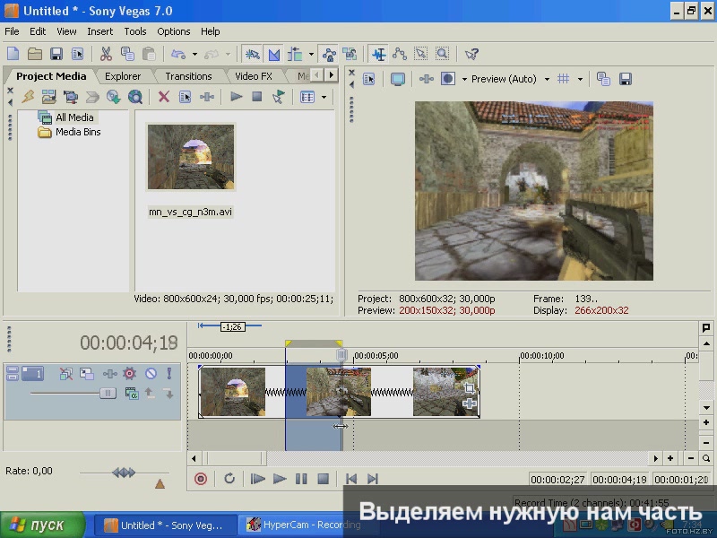Activate the What's This help pointer
This screenshot has height=538, width=717.
pyautogui.click(x=471, y=54)
